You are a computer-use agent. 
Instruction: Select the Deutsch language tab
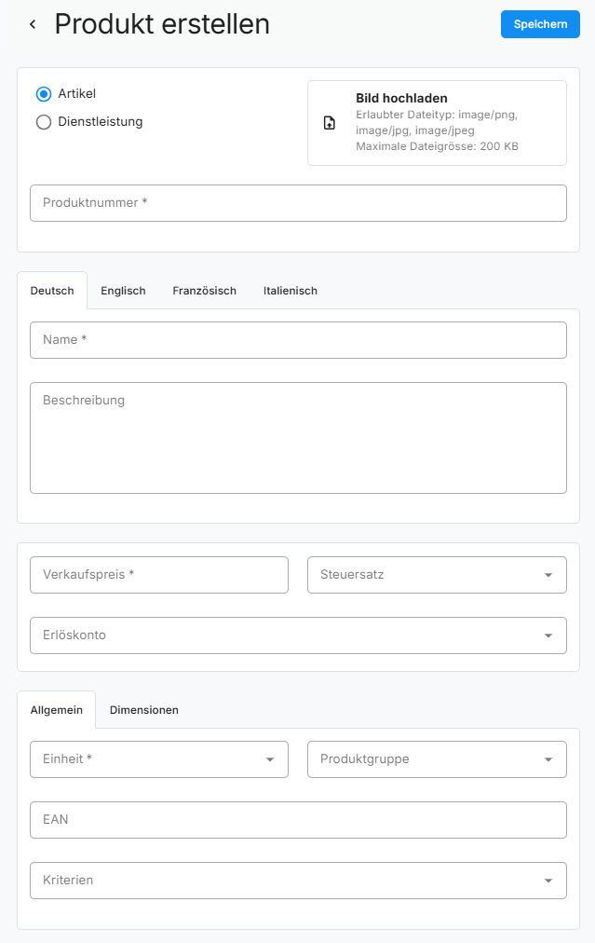click(x=52, y=291)
